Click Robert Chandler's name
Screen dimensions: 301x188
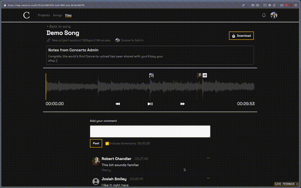coord(117,159)
